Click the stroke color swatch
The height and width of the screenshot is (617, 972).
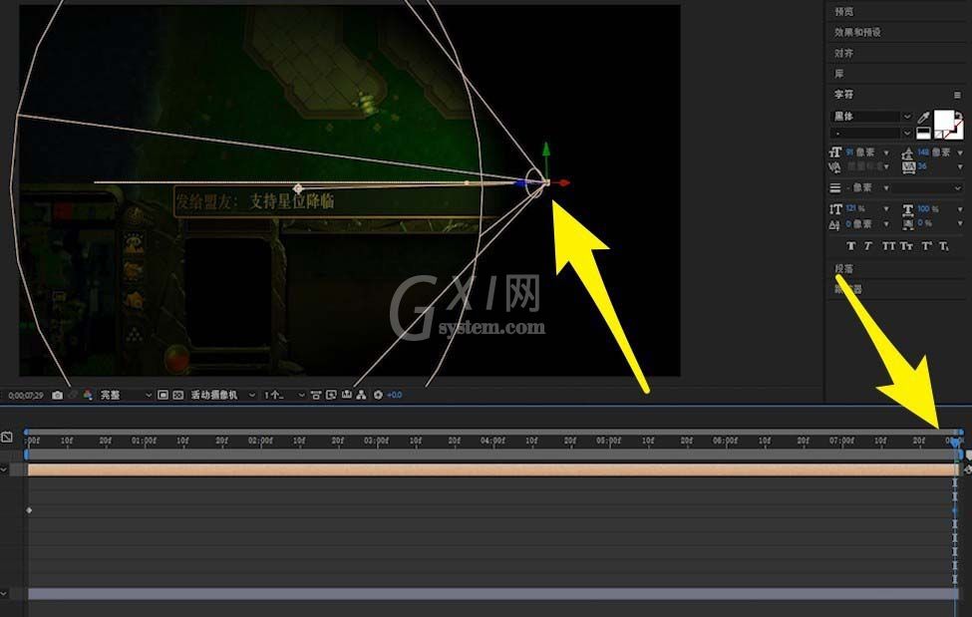click(x=958, y=130)
